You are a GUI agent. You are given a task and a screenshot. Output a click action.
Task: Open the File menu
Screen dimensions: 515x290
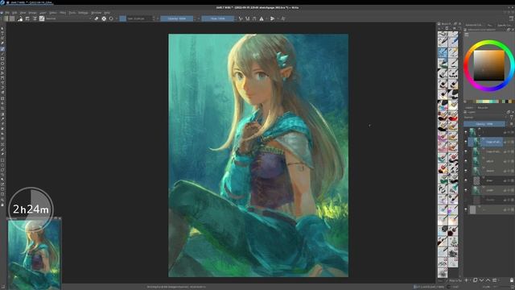tap(7, 13)
